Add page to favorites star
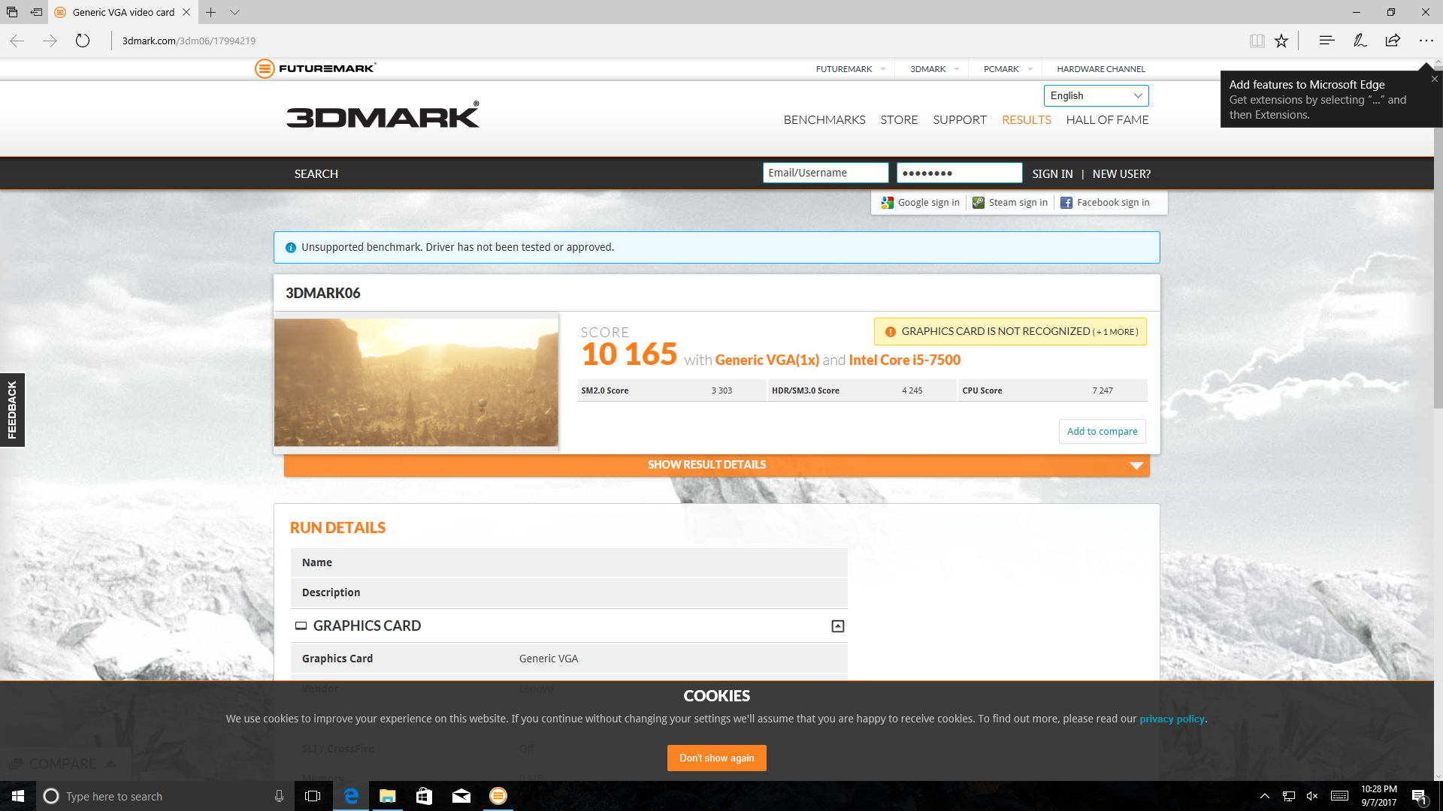The image size is (1443, 811). pos(1281,41)
